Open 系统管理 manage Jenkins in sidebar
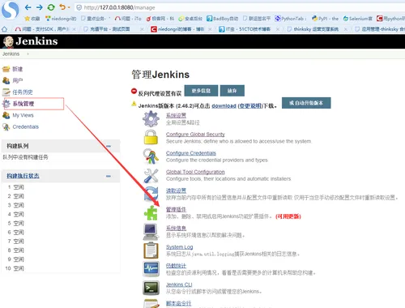The width and height of the screenshot is (405, 308). pos(23,104)
